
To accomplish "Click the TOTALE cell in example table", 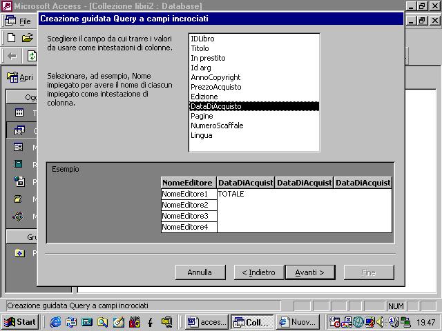I will point(231,194).
